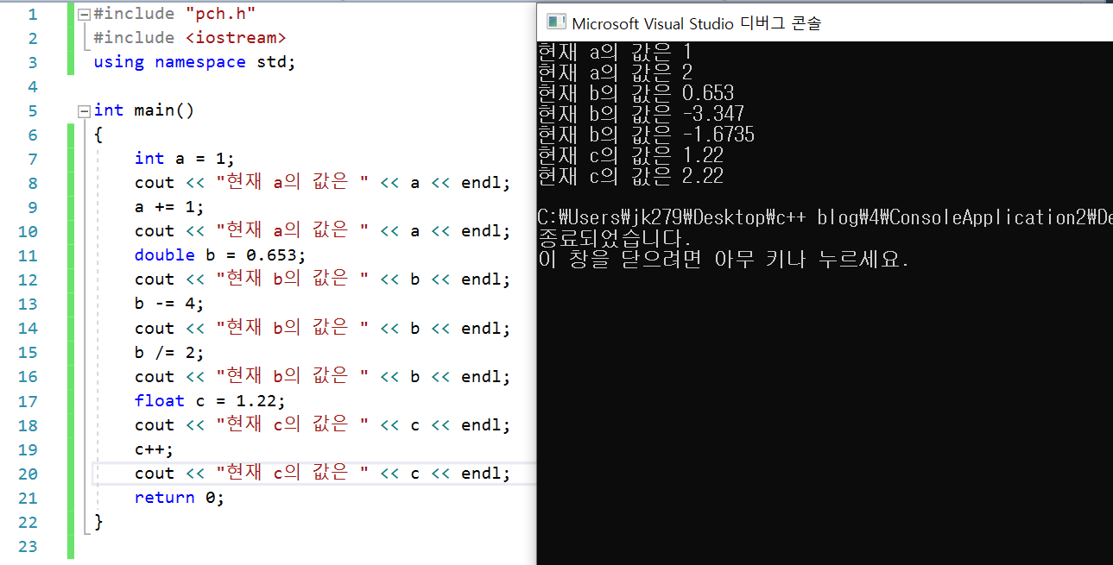Click console output '현재 a의 값은 2'
Image resolution: width=1113 pixels, height=565 pixels.
pos(616,72)
